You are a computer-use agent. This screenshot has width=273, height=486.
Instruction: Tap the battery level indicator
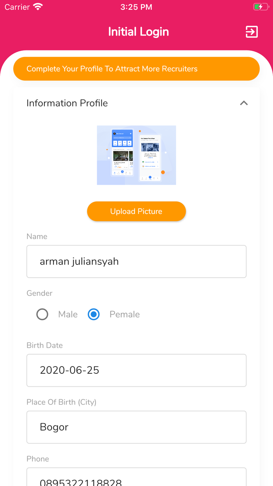point(259,6)
